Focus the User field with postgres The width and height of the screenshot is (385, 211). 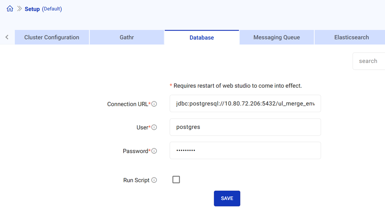[245, 127]
